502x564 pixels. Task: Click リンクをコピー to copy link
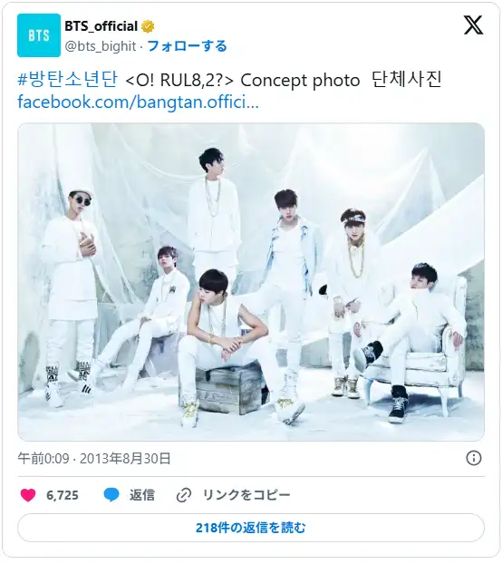[246, 495]
